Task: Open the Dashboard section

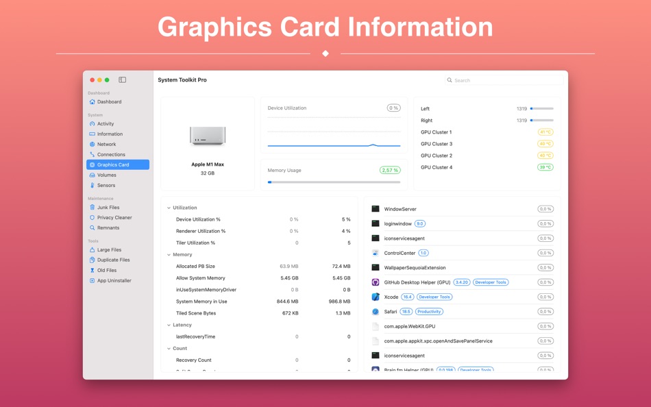Action: click(x=118, y=101)
